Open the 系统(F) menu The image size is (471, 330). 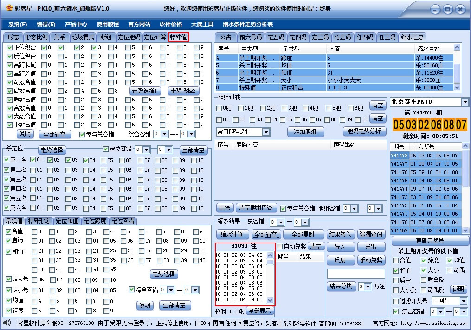pos(17,24)
